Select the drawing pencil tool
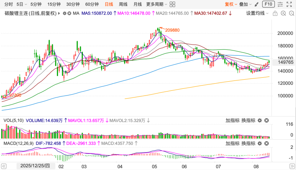The image size is (296, 170). coord(257,4)
